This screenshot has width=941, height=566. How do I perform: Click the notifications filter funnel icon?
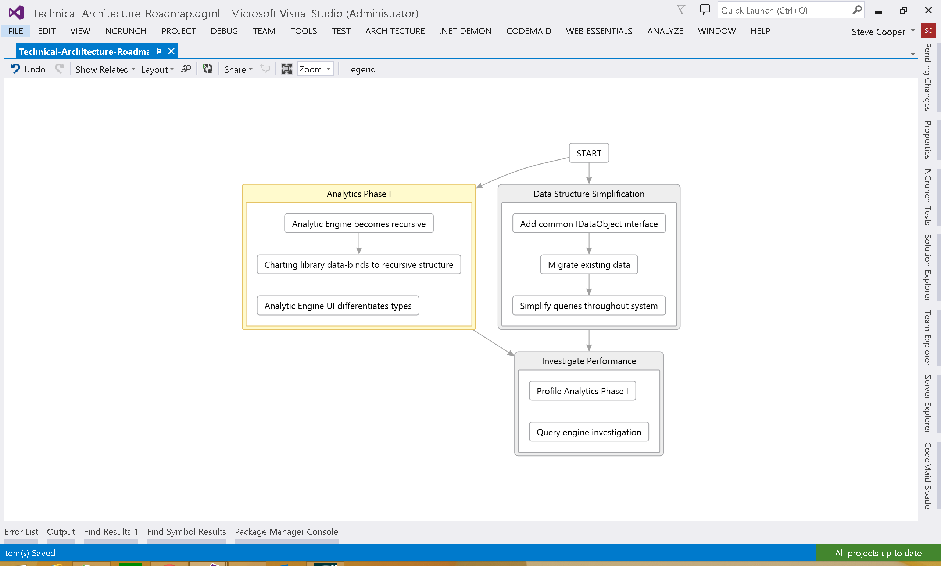681,10
